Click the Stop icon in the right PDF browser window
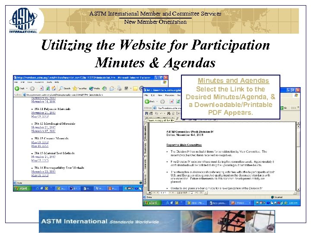This screenshot has width=311, height=233. pos(171,101)
